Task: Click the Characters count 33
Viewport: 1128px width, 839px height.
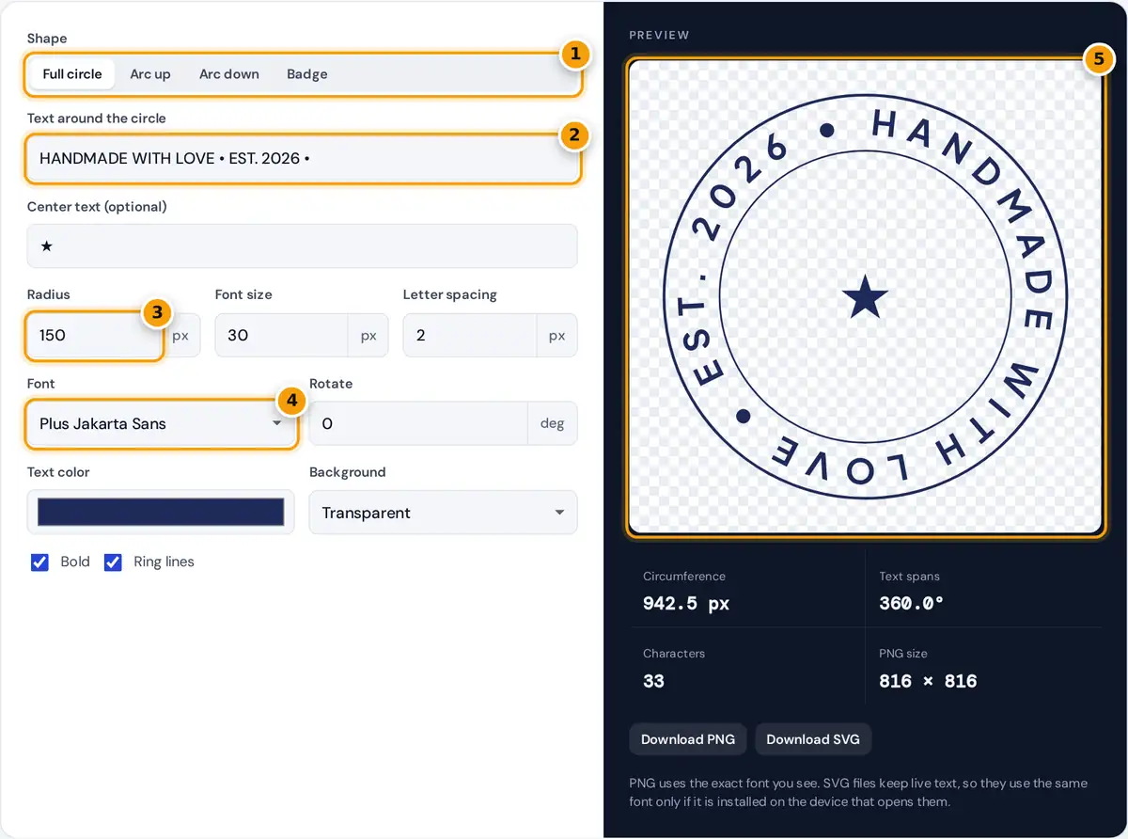Action: pos(653,681)
